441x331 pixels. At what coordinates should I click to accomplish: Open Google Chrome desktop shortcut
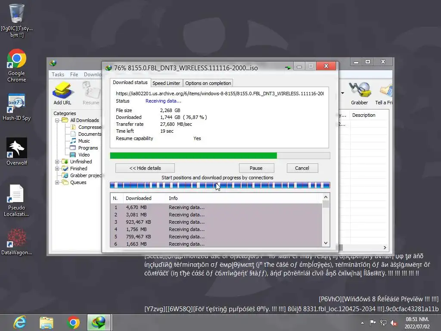point(17,66)
